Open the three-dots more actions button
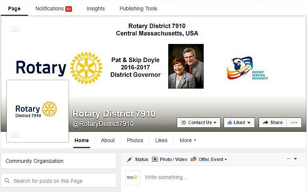This screenshot has height=192, width=307. tap(294, 123)
